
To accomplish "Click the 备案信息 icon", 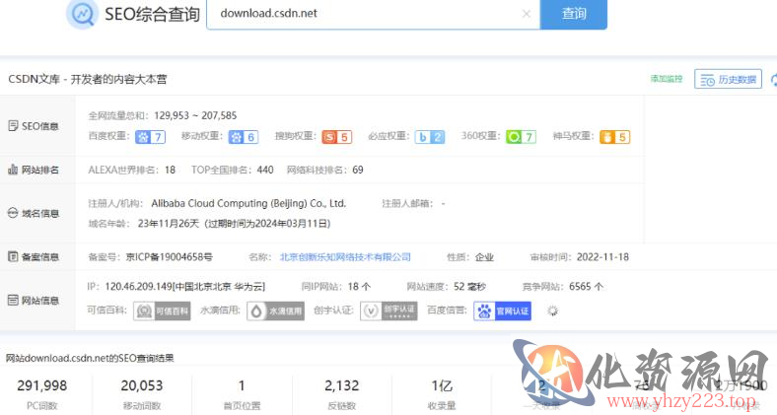I will 13,256.
